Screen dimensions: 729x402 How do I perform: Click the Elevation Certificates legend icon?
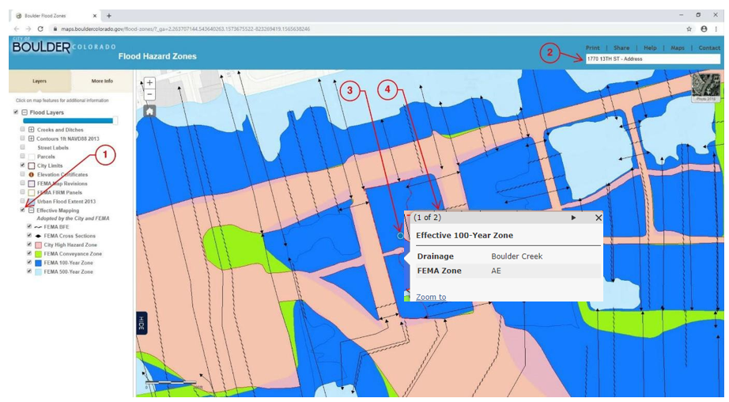click(32, 174)
